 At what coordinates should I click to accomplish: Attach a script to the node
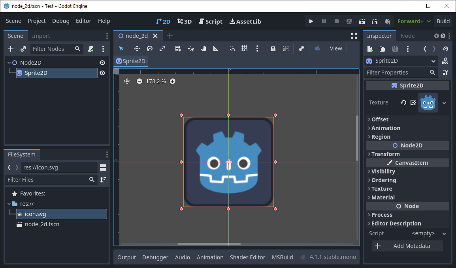(91, 49)
